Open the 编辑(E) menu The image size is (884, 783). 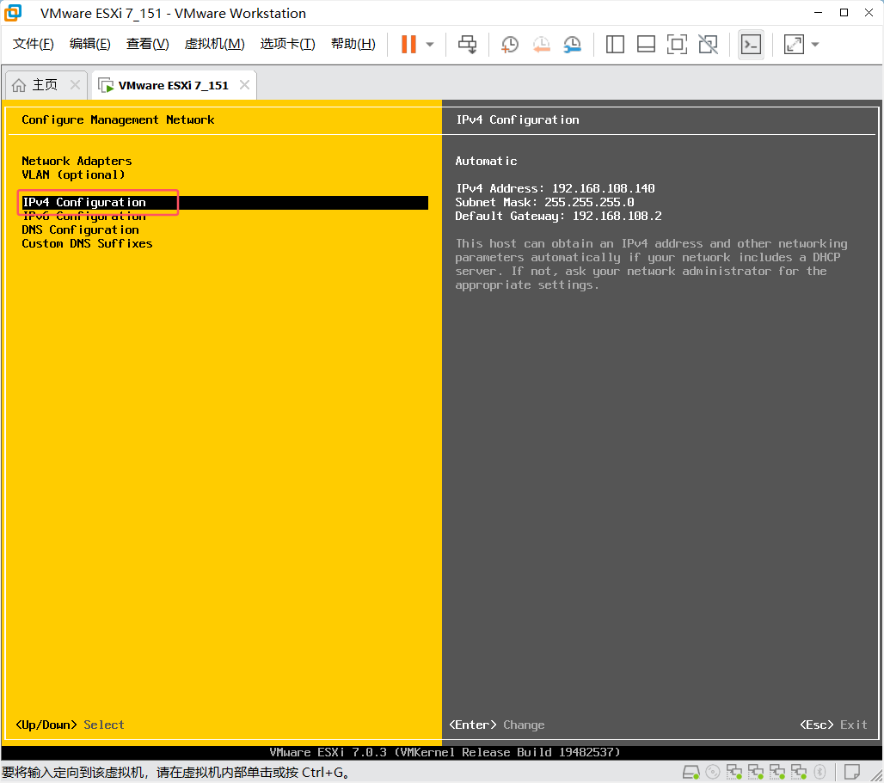[x=89, y=43]
